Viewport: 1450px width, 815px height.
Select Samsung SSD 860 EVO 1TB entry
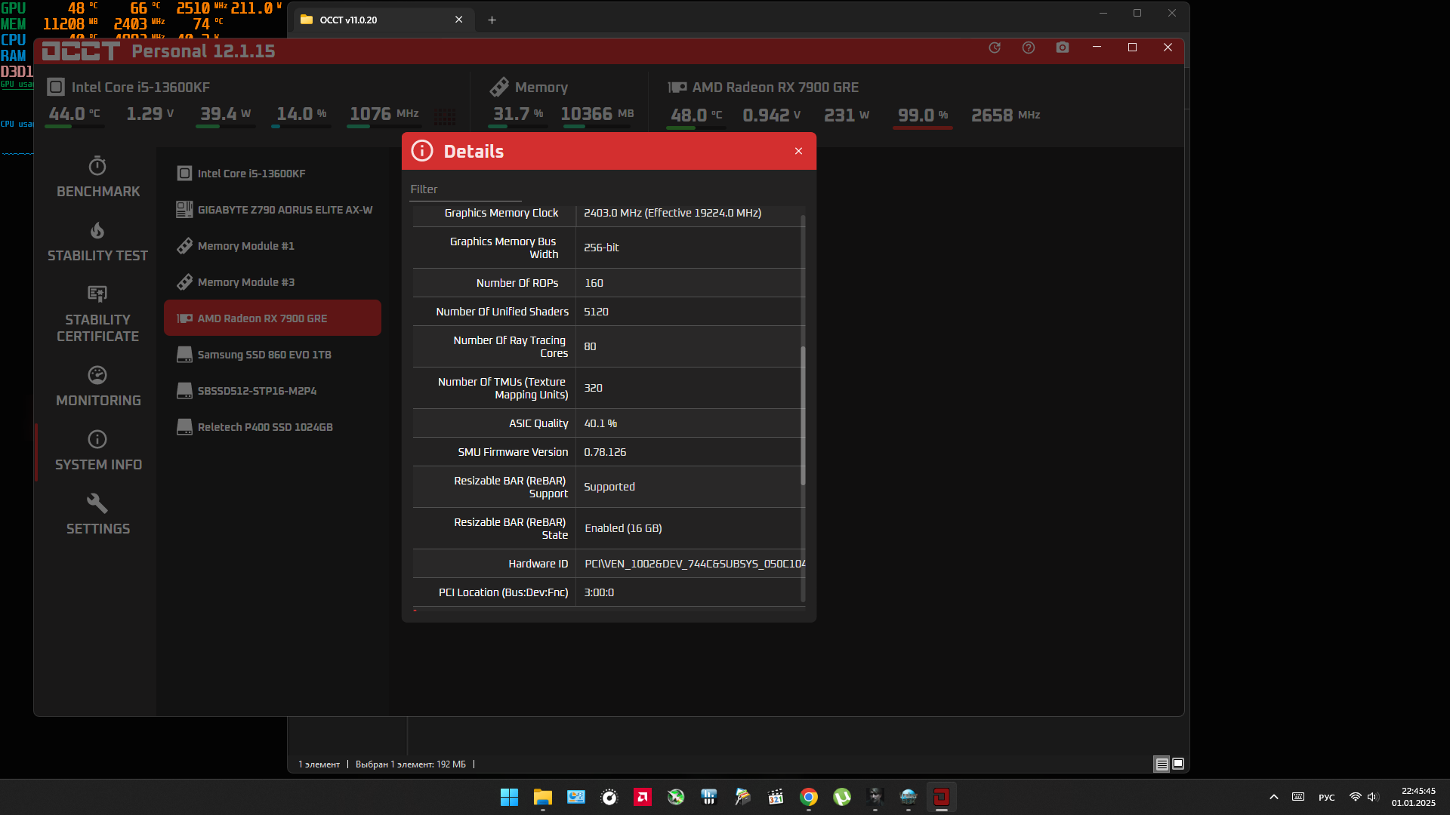[264, 355]
